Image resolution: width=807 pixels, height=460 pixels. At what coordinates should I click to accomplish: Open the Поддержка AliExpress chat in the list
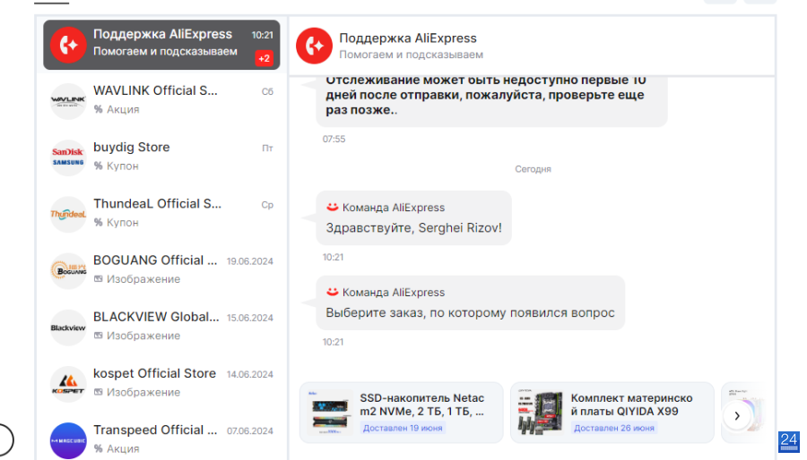tap(161, 45)
